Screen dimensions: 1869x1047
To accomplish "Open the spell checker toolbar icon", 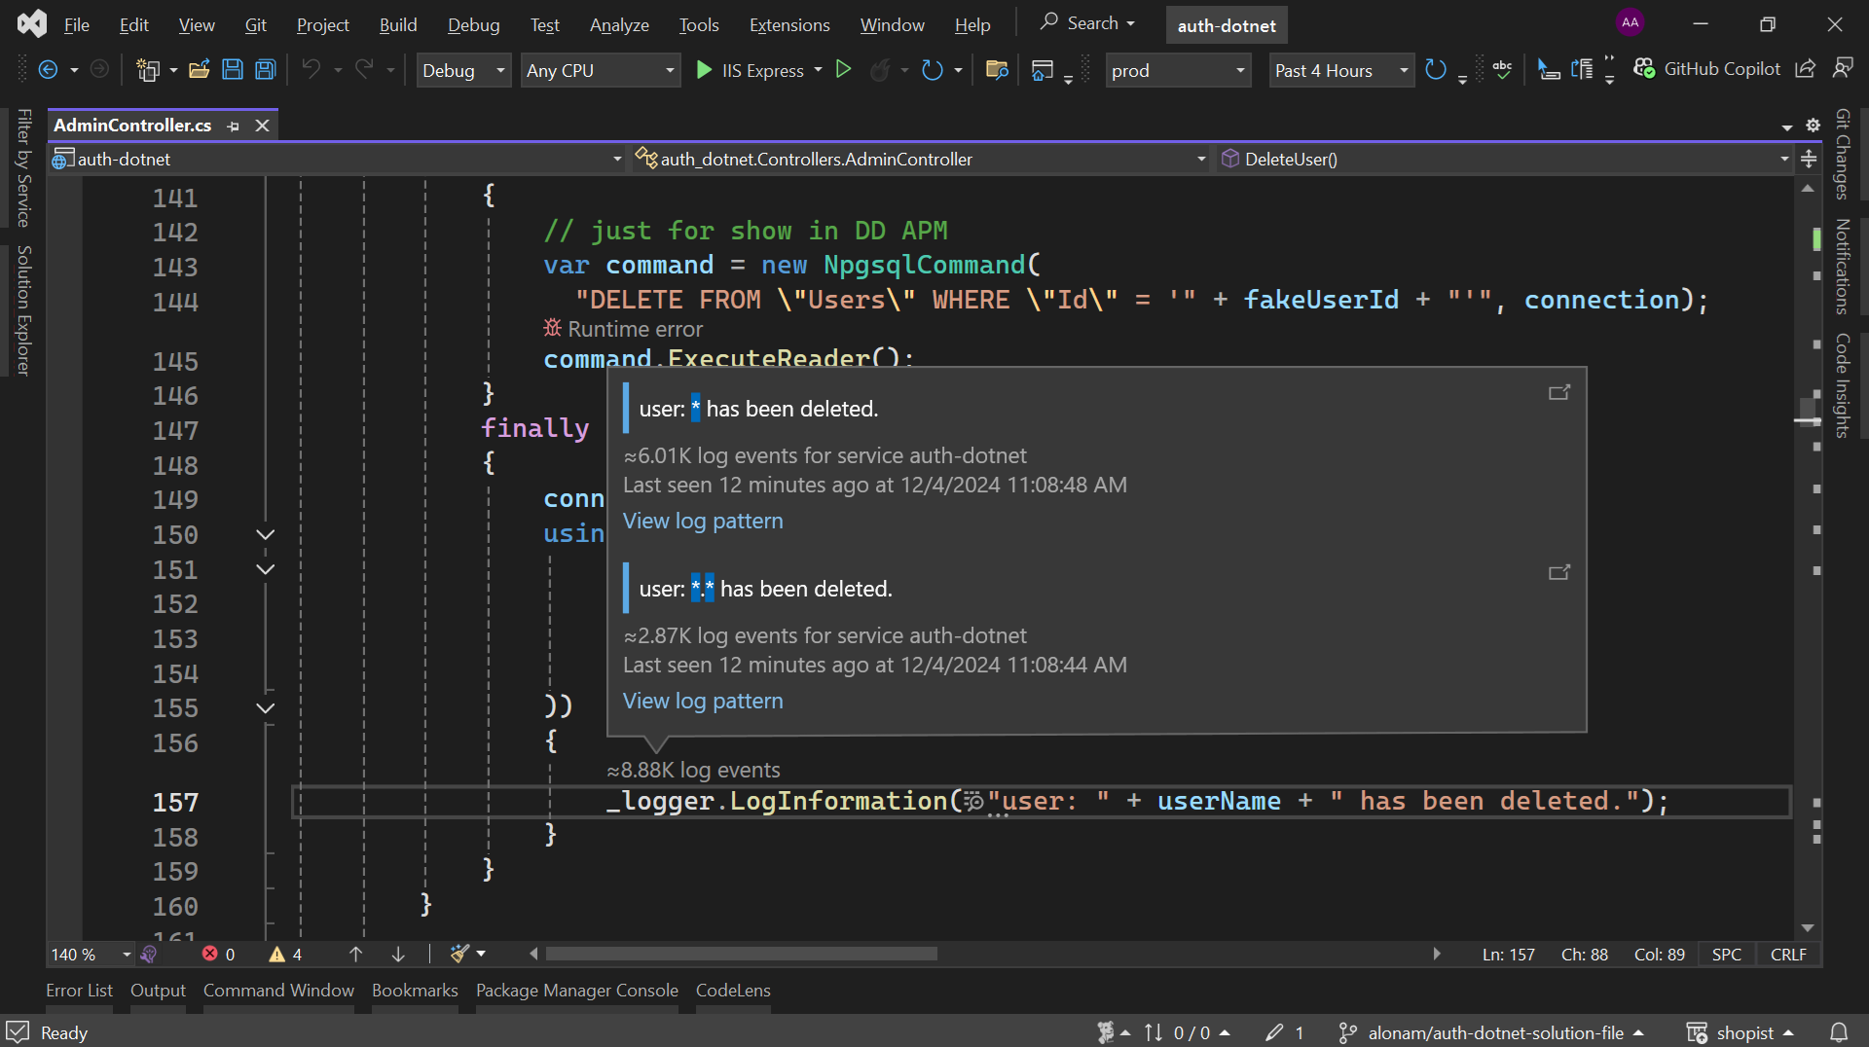I will click(x=1503, y=69).
